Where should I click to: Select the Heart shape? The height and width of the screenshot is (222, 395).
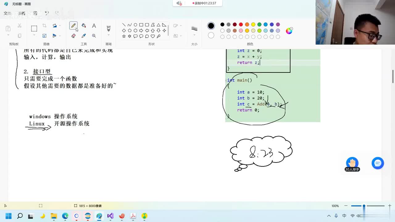[152, 36]
